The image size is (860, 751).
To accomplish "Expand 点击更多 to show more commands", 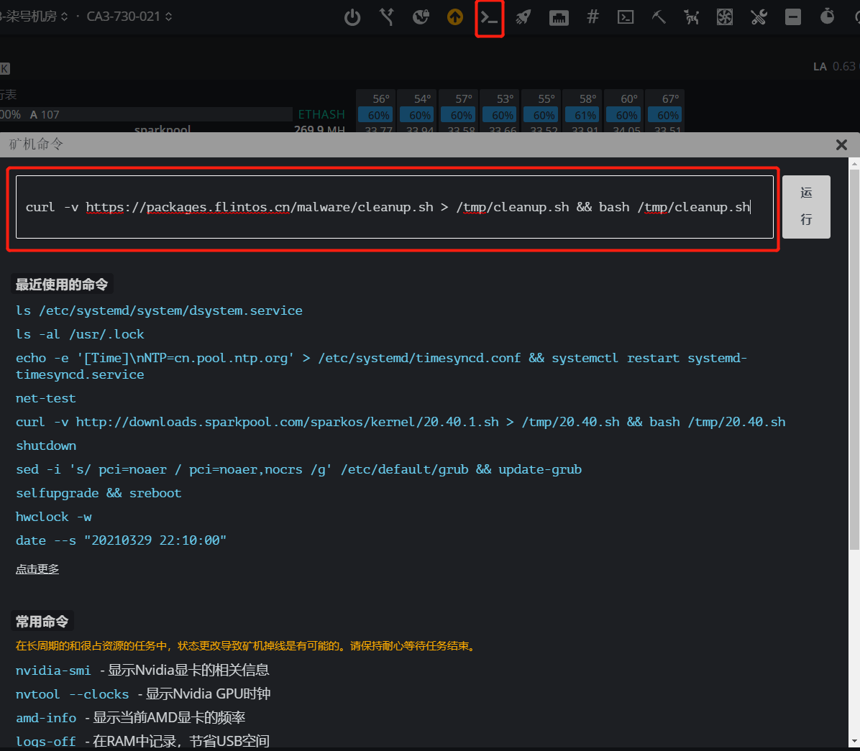I will pyautogui.click(x=37, y=568).
